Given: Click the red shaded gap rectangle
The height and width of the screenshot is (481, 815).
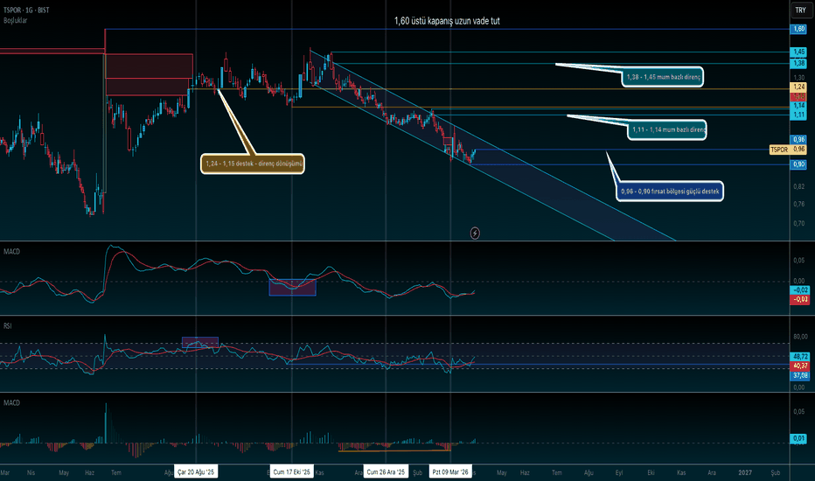Looking at the screenshot, I should (x=149, y=73).
